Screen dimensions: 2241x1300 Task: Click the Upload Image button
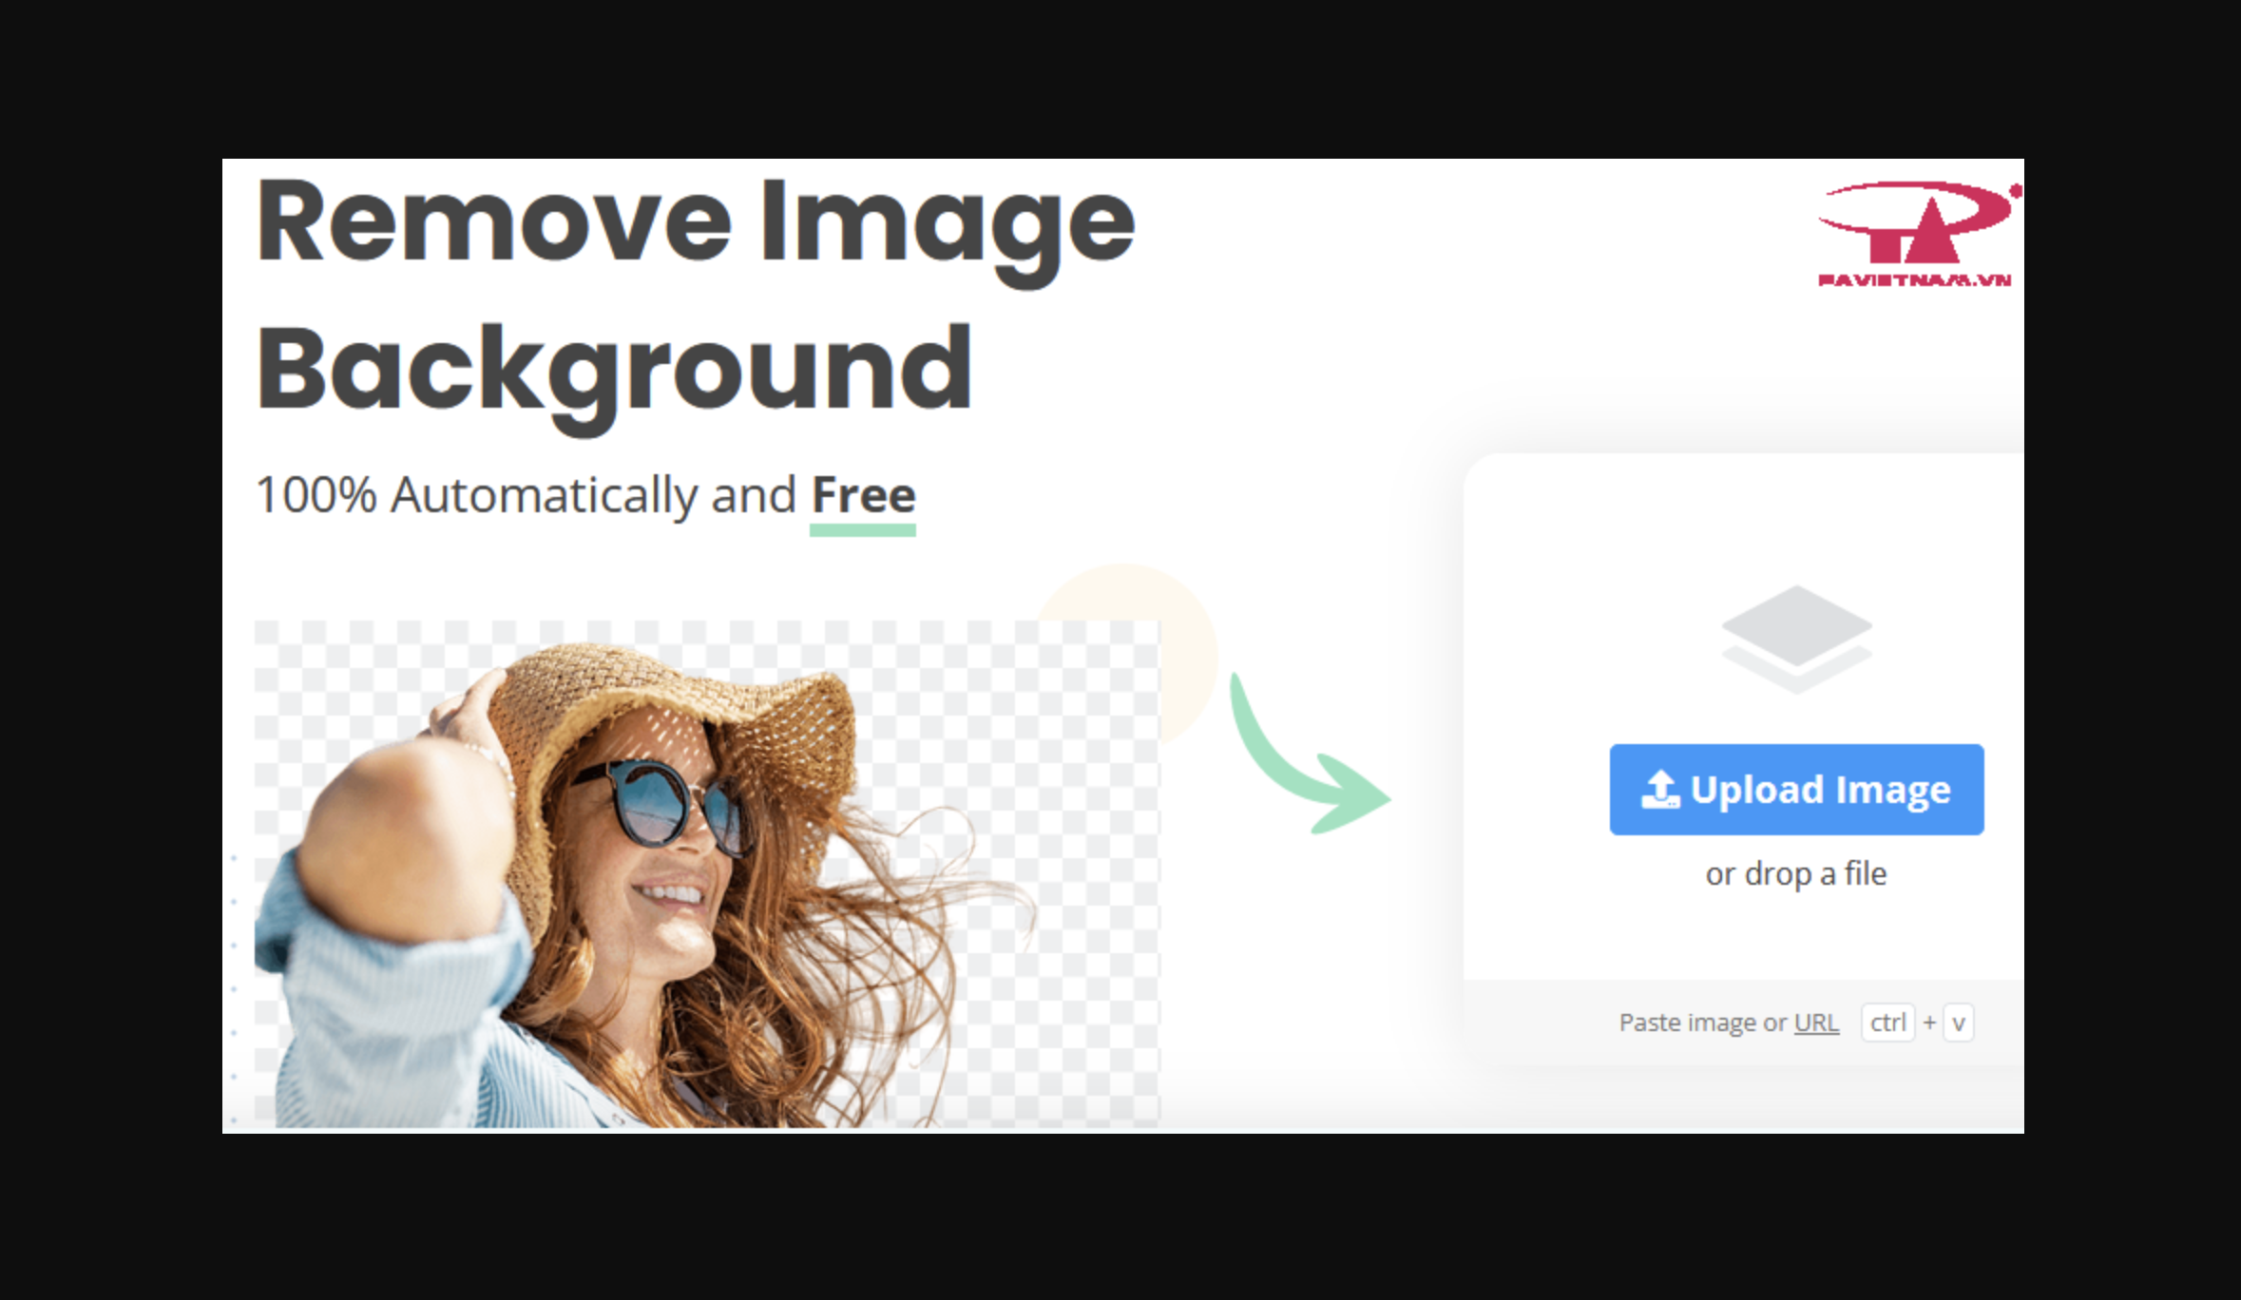pos(1796,790)
